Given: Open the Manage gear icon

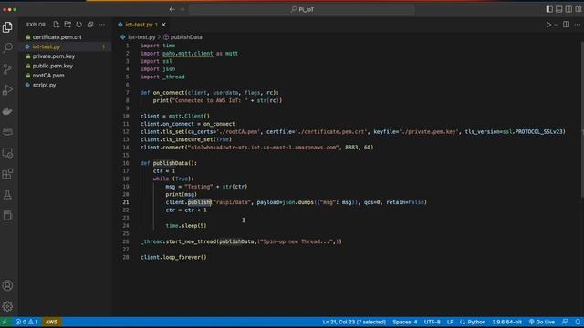Looking at the screenshot, I should pyautogui.click(x=7, y=306).
